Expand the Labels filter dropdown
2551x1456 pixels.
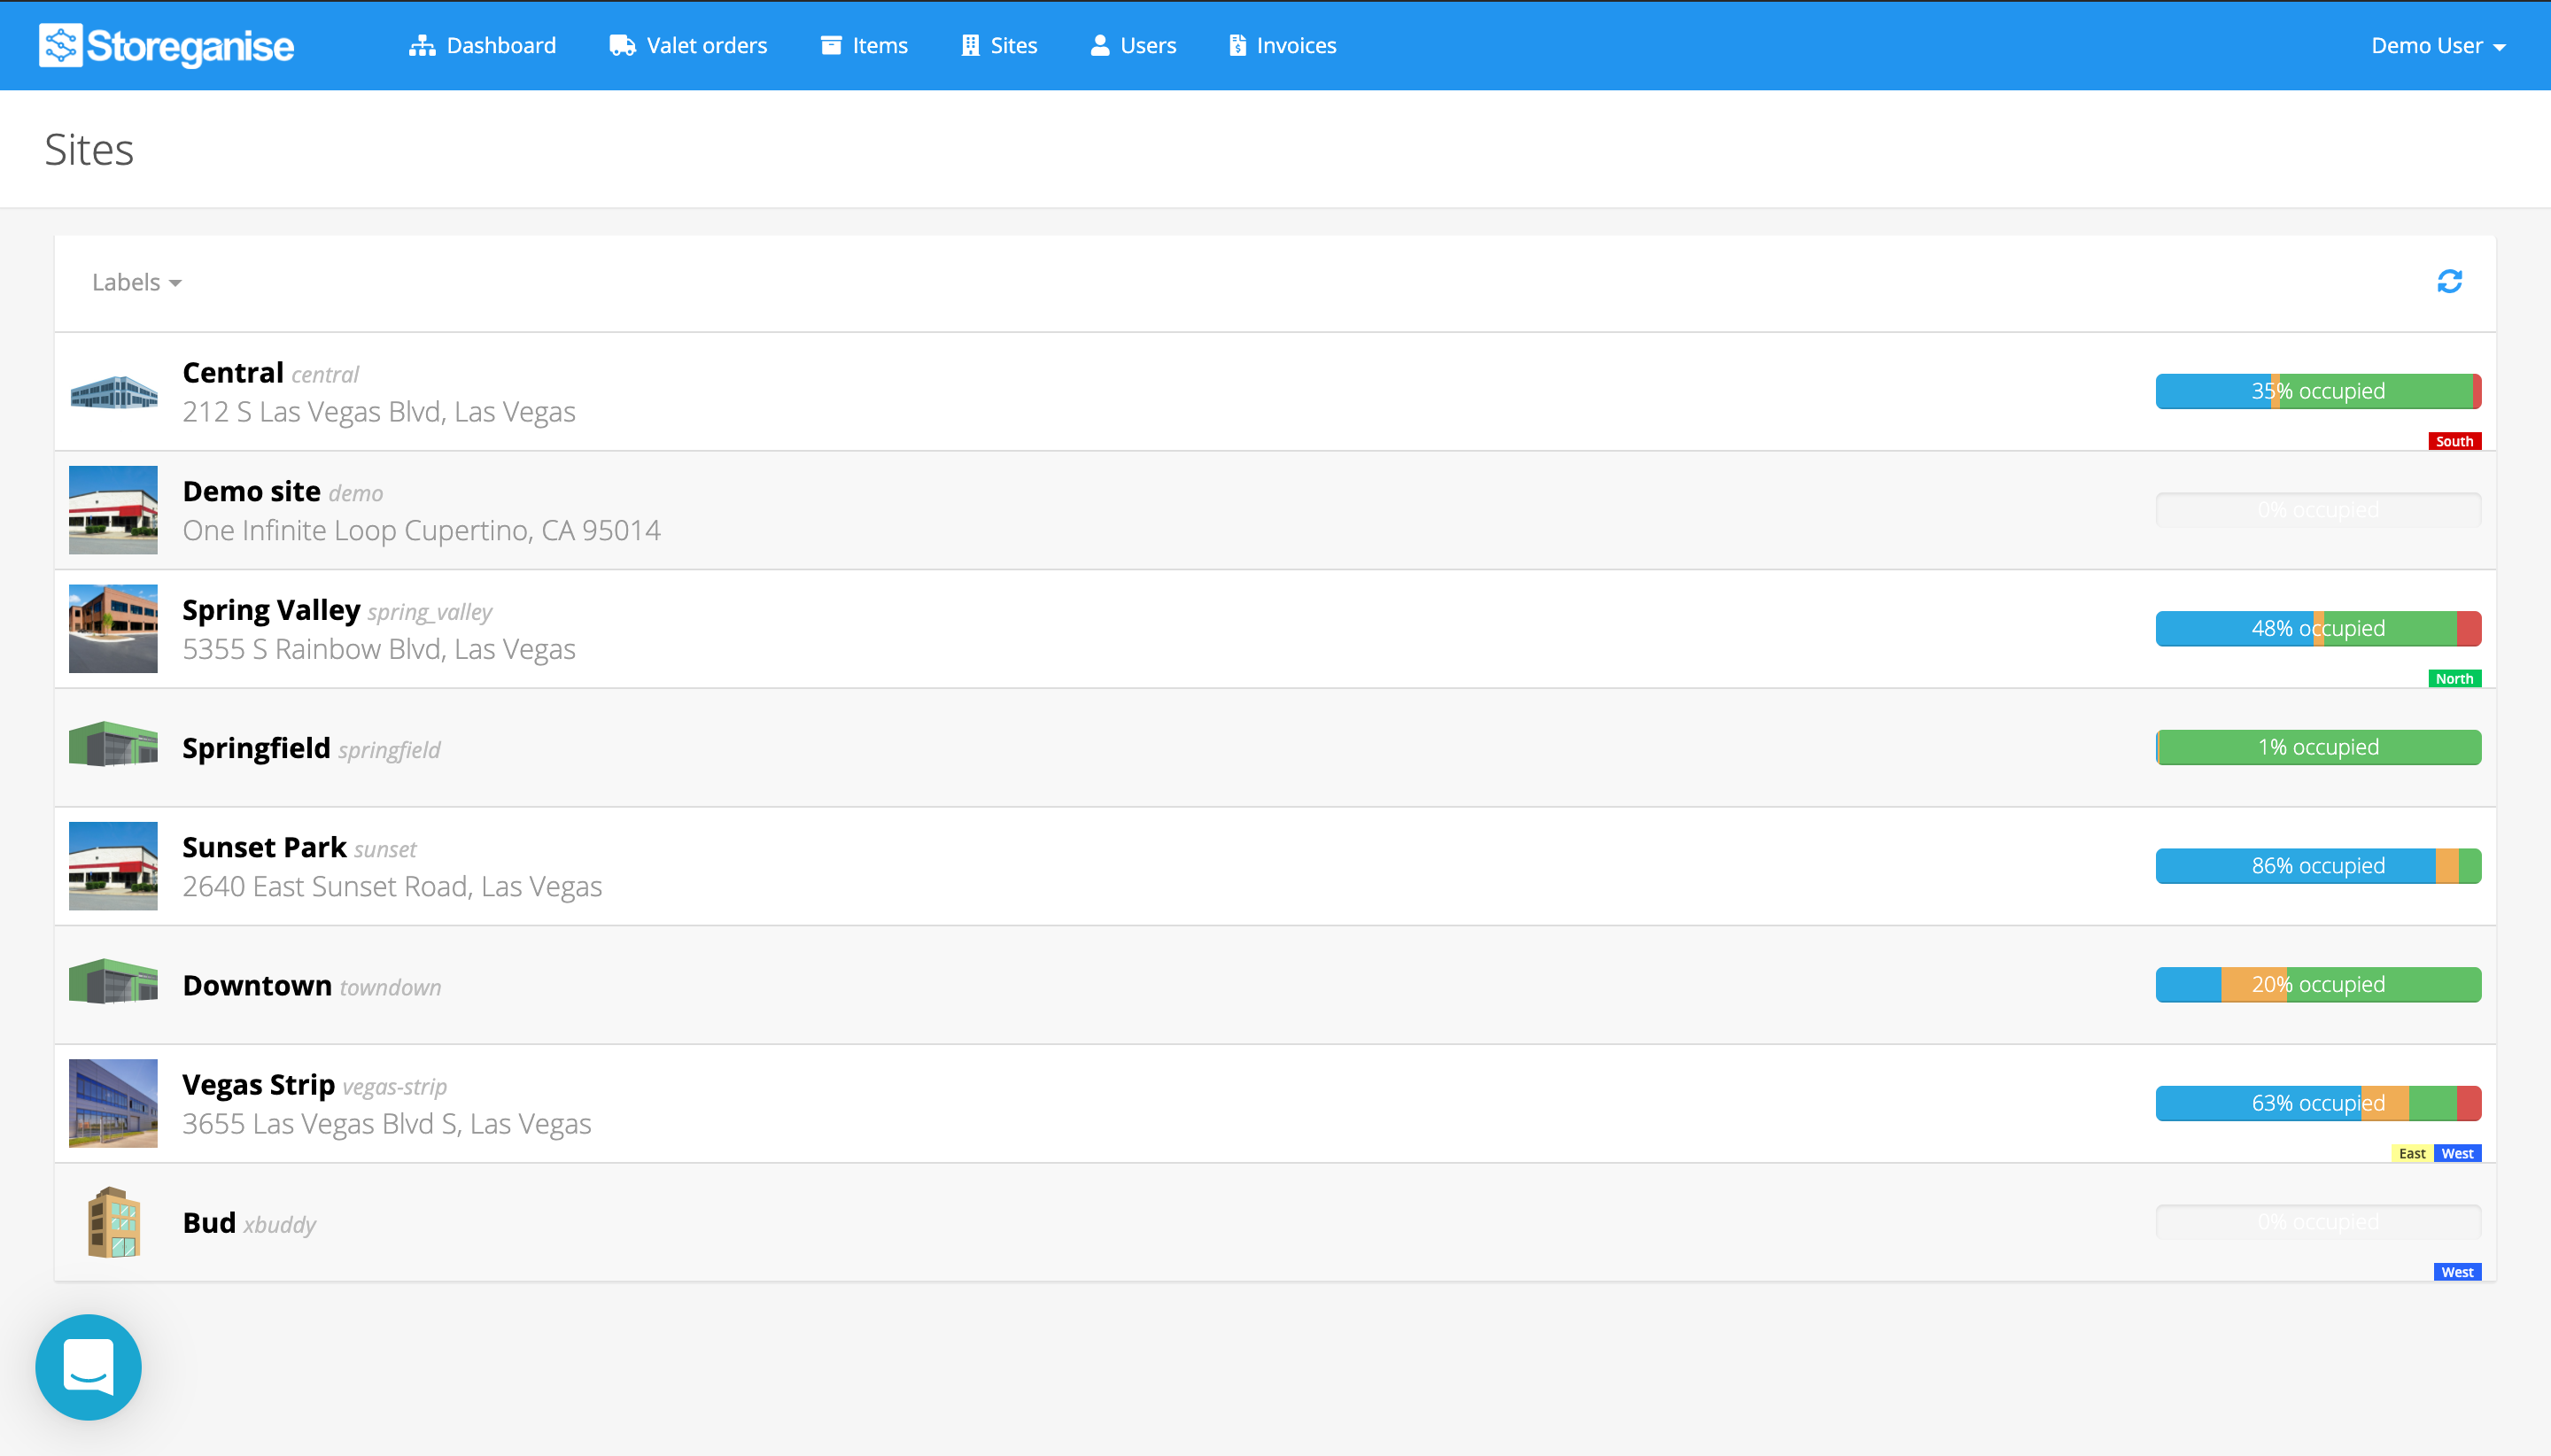click(136, 283)
